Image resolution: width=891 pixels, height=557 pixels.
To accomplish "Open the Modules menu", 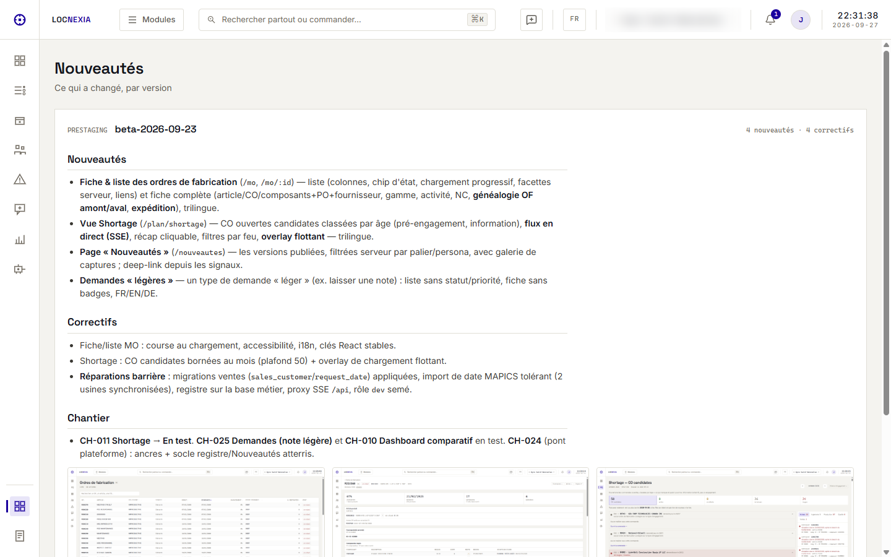I will coord(152,20).
